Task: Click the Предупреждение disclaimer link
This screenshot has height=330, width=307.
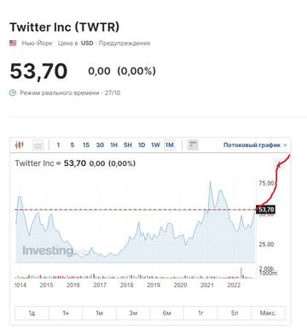Action: 125,44
